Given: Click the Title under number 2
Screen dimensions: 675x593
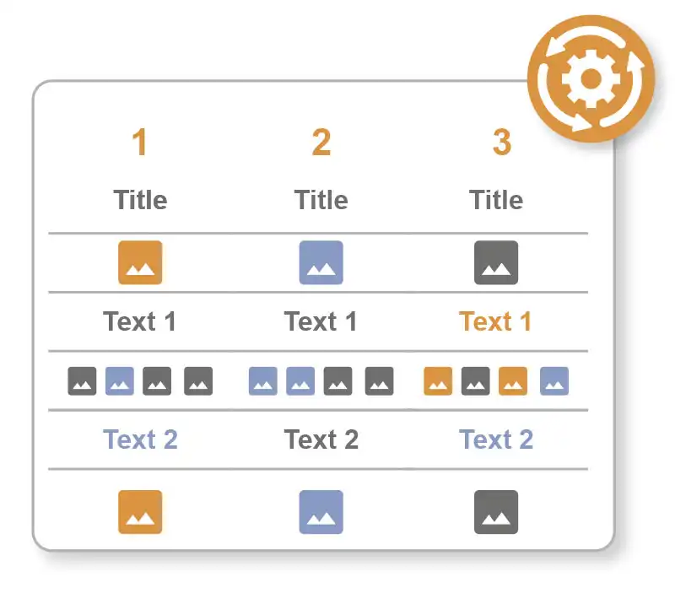Looking at the screenshot, I should [321, 201].
